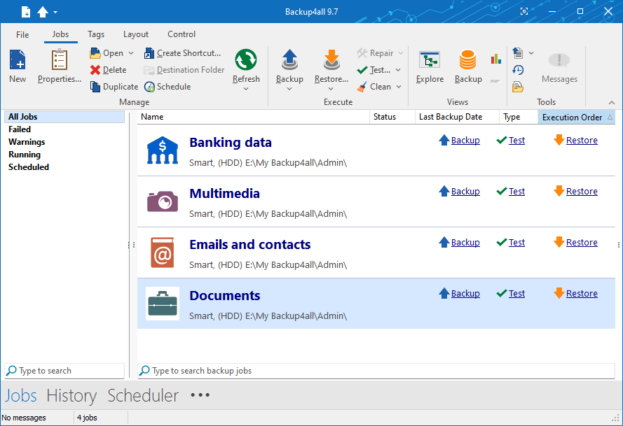
Task: Open the Clean dropdown arrow
Action: pyautogui.click(x=399, y=87)
